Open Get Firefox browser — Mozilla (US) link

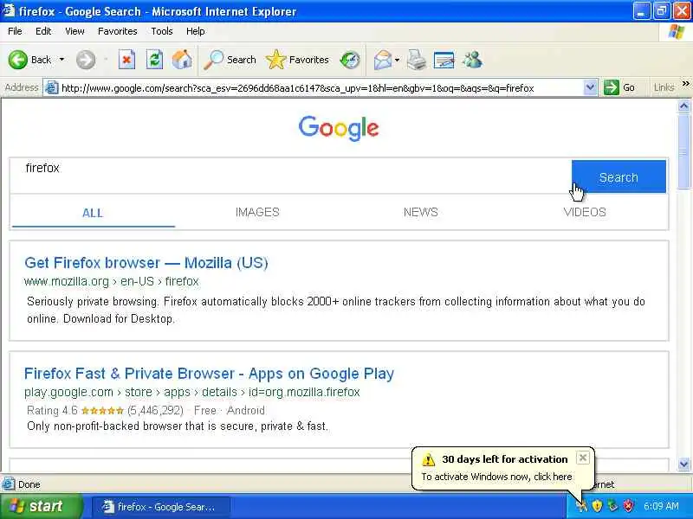(x=146, y=263)
